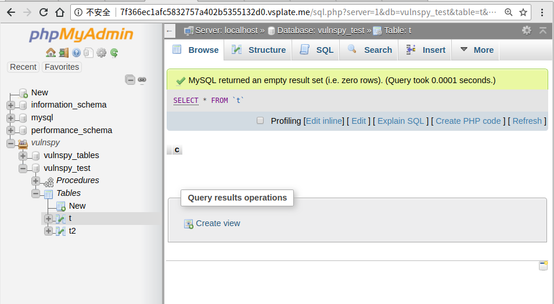554x304 pixels.
Task: Open navigation panel settings gear icon
Action: (102, 53)
